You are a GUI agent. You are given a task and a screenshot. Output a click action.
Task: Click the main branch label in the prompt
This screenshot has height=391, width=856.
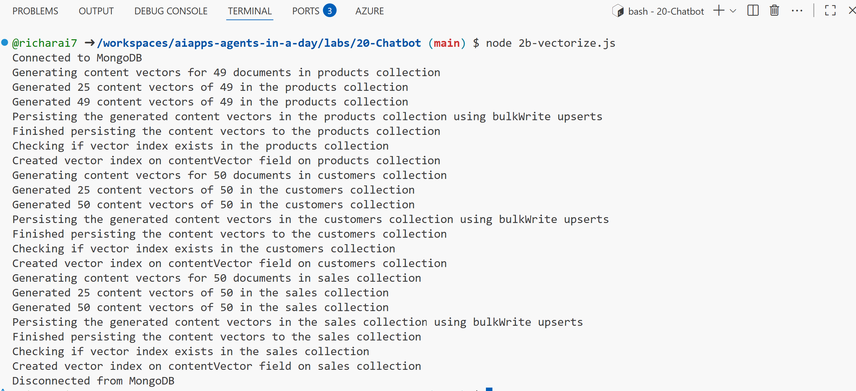pos(447,43)
